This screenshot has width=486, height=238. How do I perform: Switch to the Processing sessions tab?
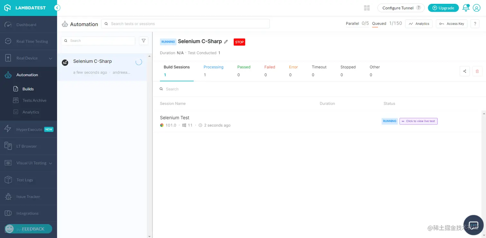[x=213, y=67]
